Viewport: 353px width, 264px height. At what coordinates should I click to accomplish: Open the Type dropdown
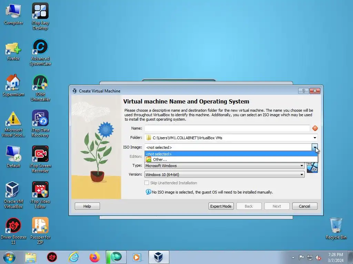click(302, 166)
